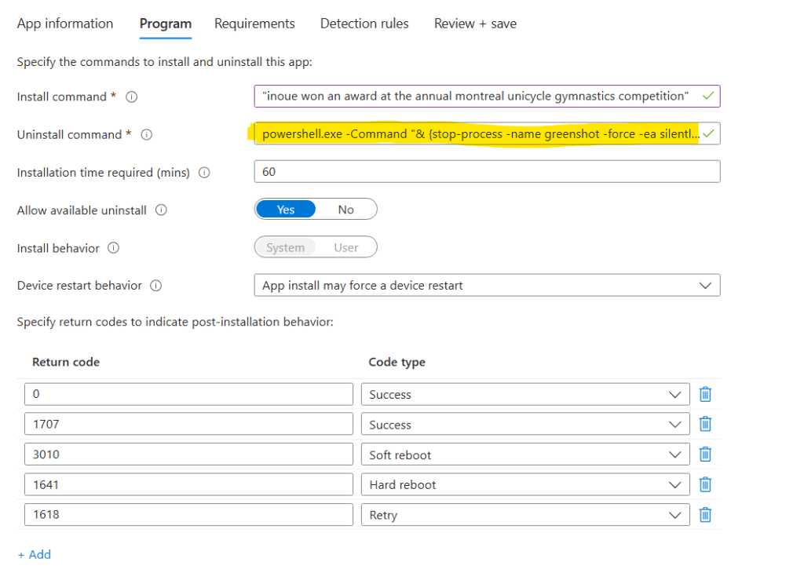Open the Device restart behavior dropdown
804x573 pixels.
pos(707,285)
